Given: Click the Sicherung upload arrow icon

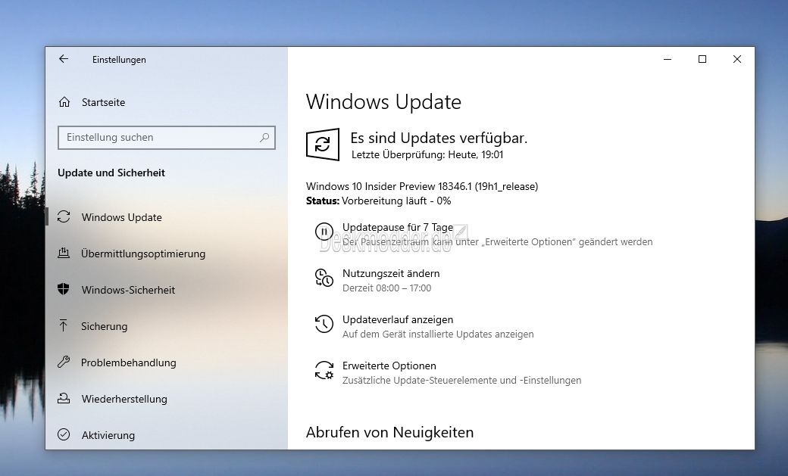Looking at the screenshot, I should [x=64, y=325].
